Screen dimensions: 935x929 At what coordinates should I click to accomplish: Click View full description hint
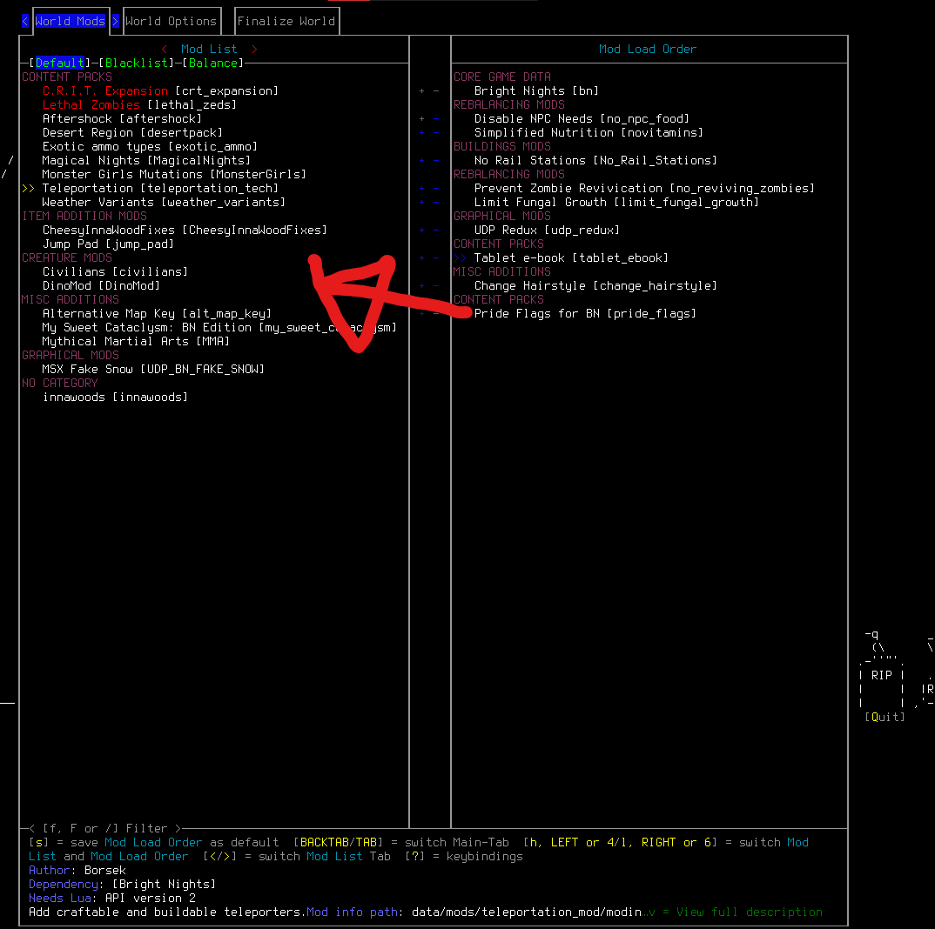pos(735,912)
